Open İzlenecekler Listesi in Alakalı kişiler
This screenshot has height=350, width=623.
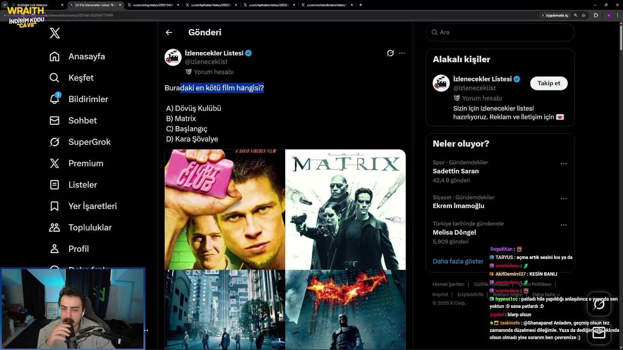pos(482,79)
